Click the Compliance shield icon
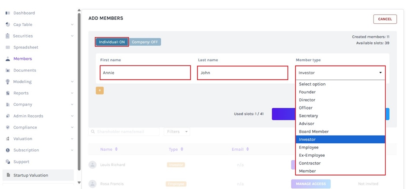The height and width of the screenshot is (189, 406). coord(8,127)
